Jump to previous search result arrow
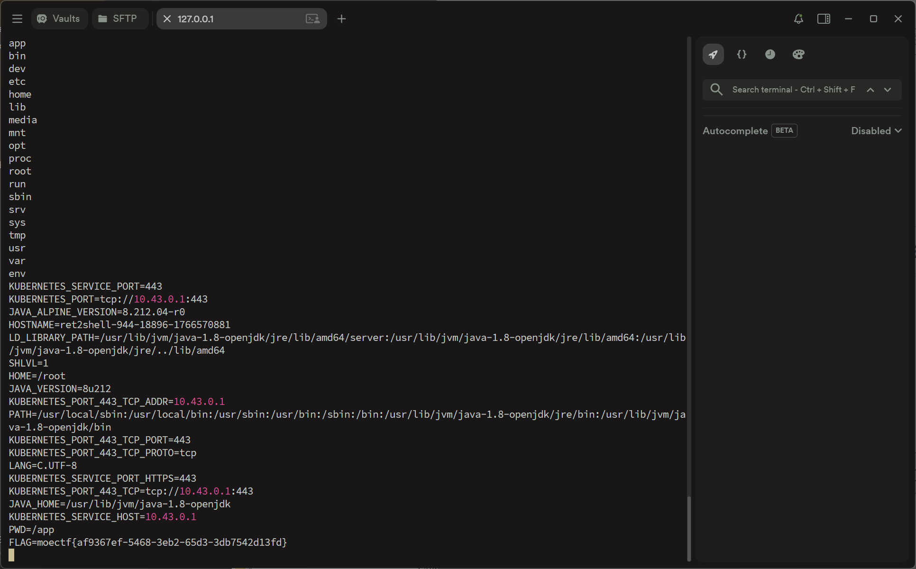Viewport: 916px width, 569px height. tap(870, 90)
